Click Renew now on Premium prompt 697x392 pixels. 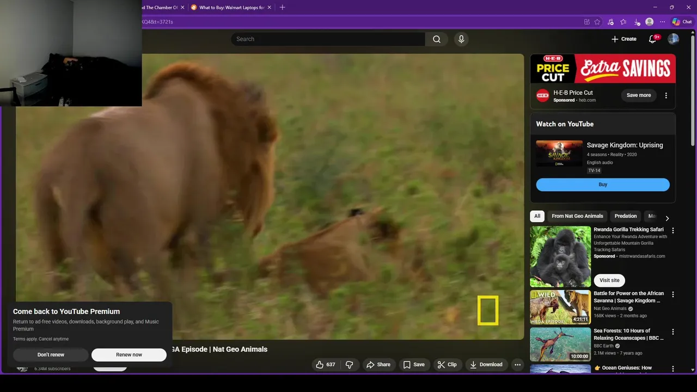click(129, 355)
